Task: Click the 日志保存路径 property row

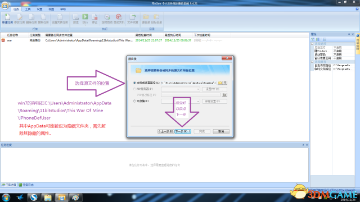Action: (332, 66)
